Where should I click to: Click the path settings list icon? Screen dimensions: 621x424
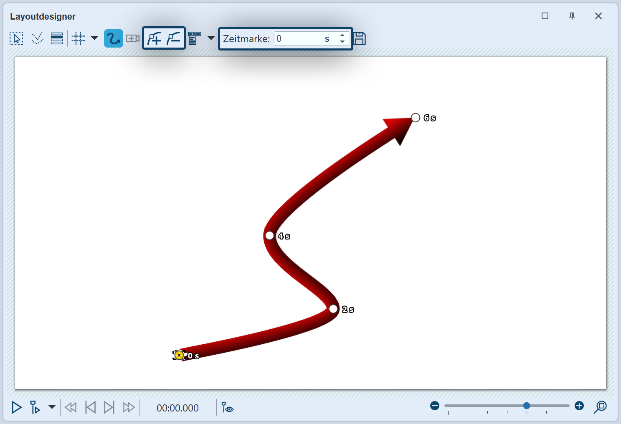point(195,38)
